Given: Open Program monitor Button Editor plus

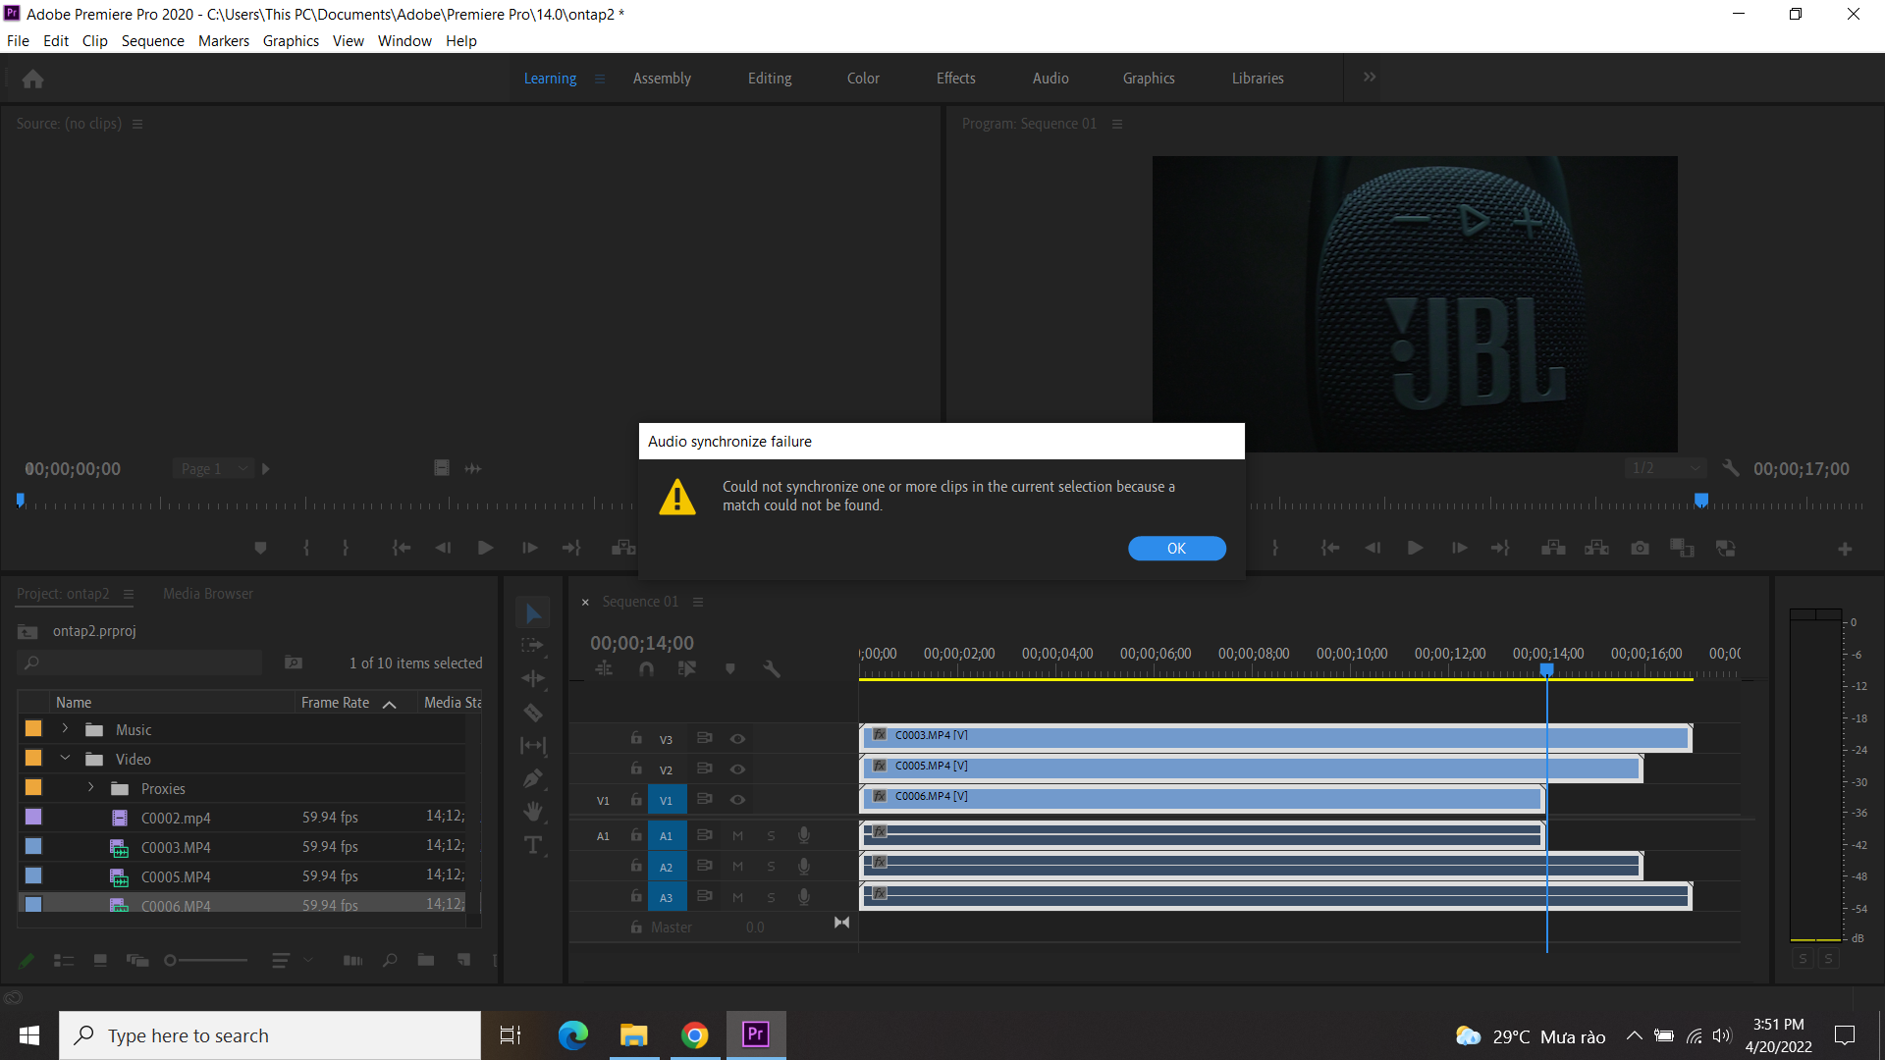Looking at the screenshot, I should coord(1845,550).
